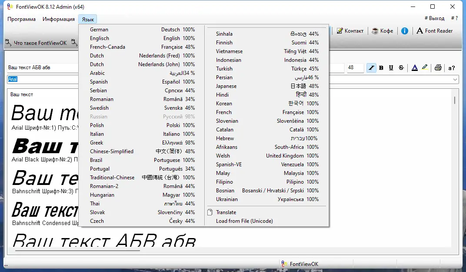
Task: Open the blue info icon
Action: click(x=404, y=31)
